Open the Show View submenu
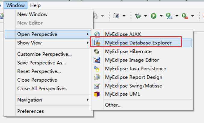Screen dimensions: 204x123 click(48, 43)
